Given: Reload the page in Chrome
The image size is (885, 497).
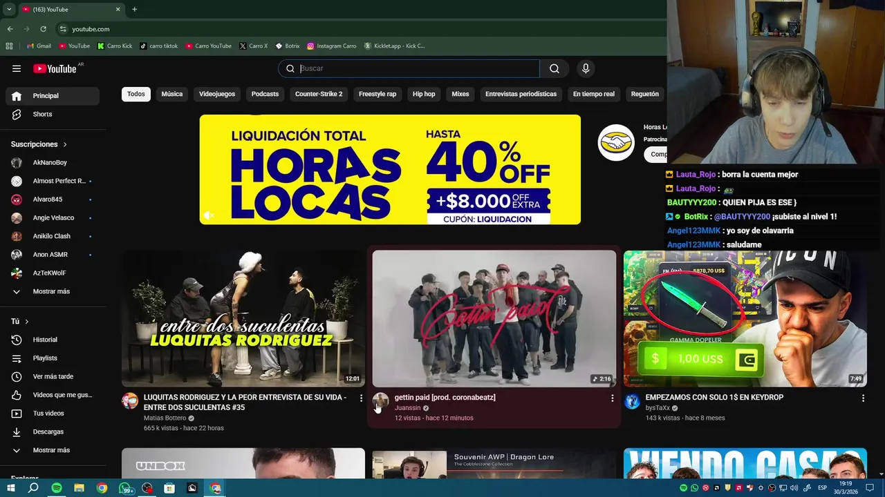Looking at the screenshot, I should point(43,29).
